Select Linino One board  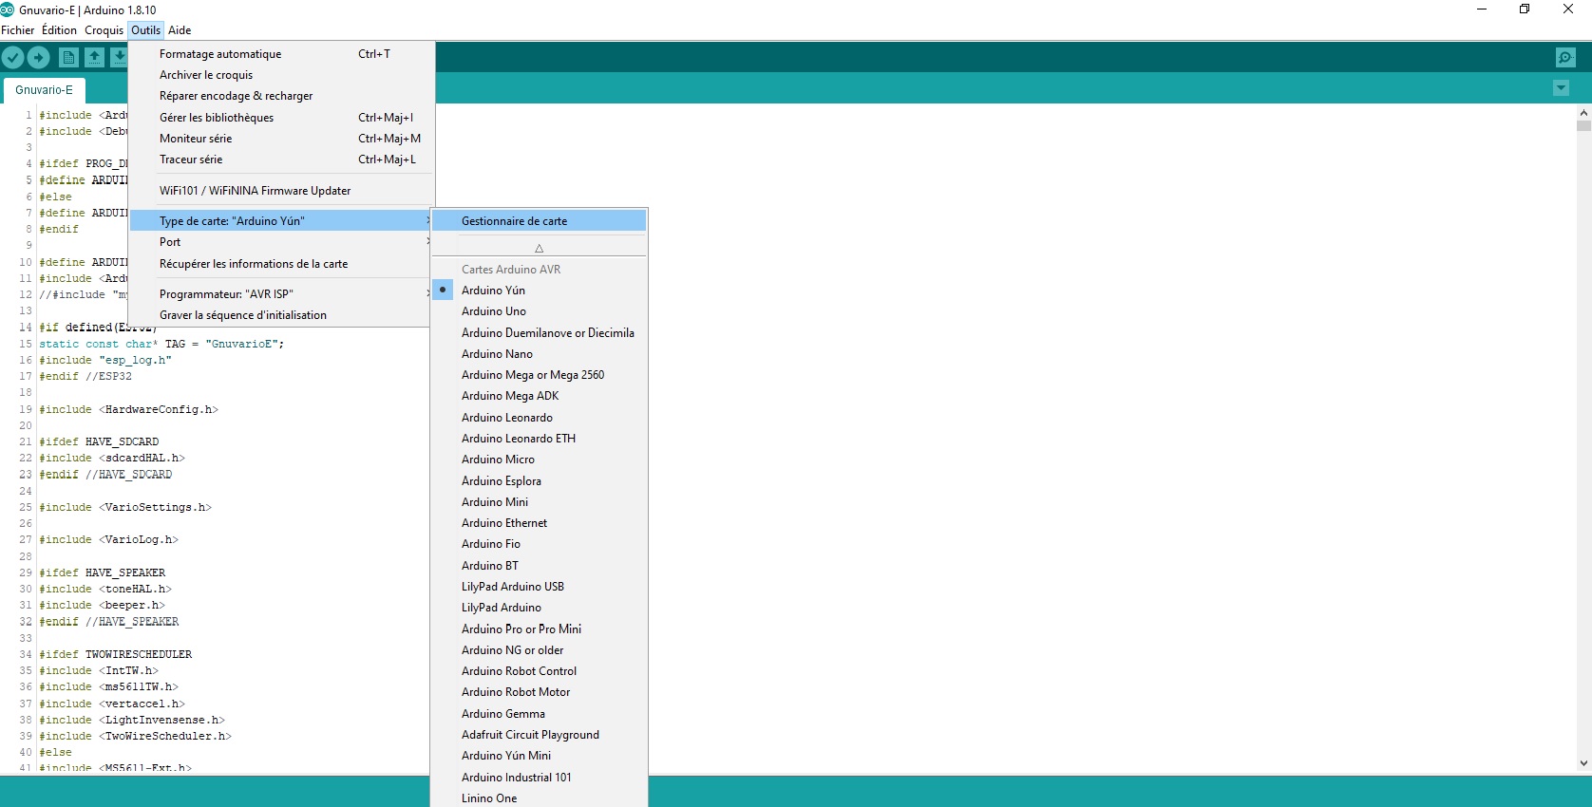539,798
